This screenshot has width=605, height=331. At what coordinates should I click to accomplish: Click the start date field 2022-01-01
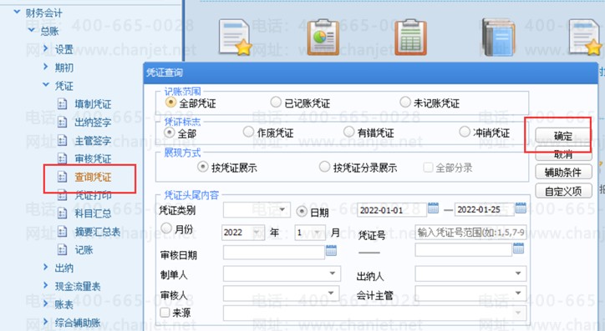(392, 210)
